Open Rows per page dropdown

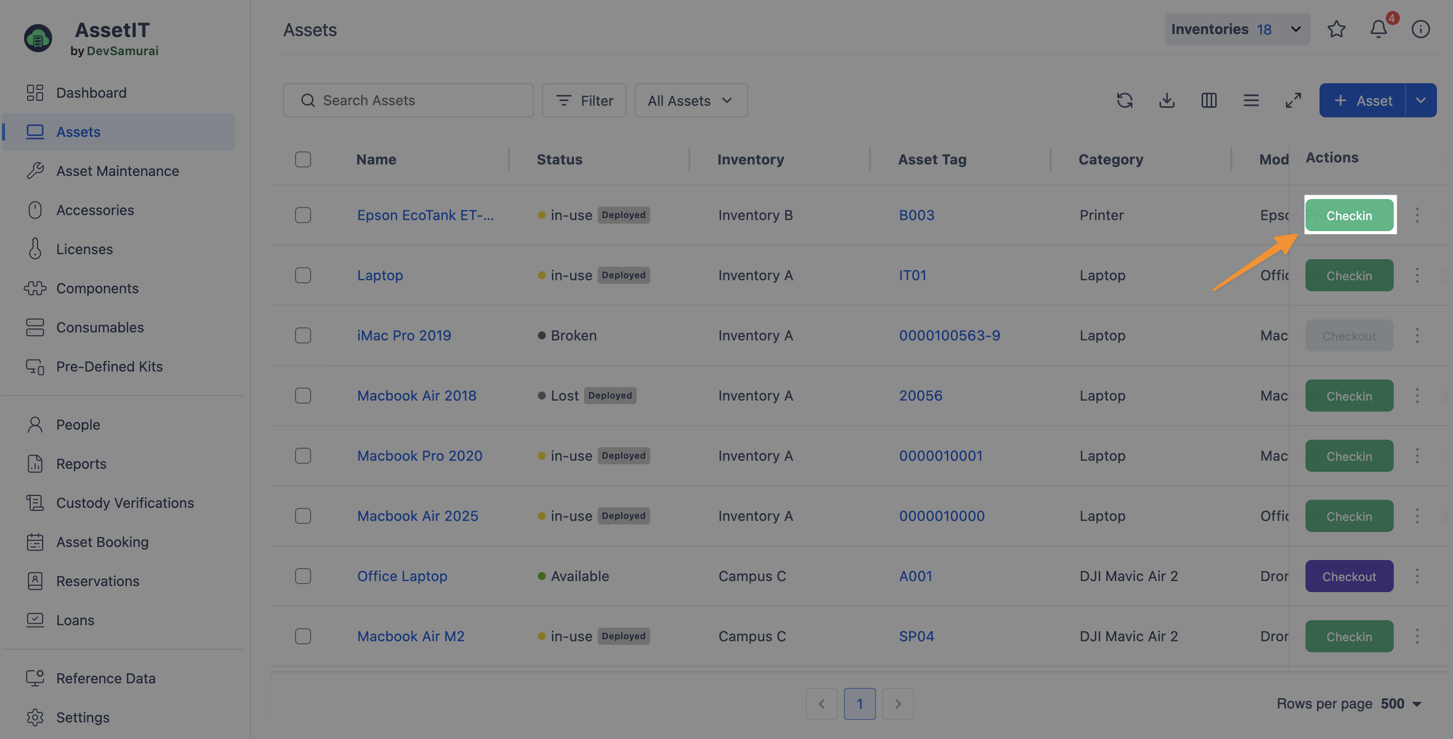[1400, 703]
